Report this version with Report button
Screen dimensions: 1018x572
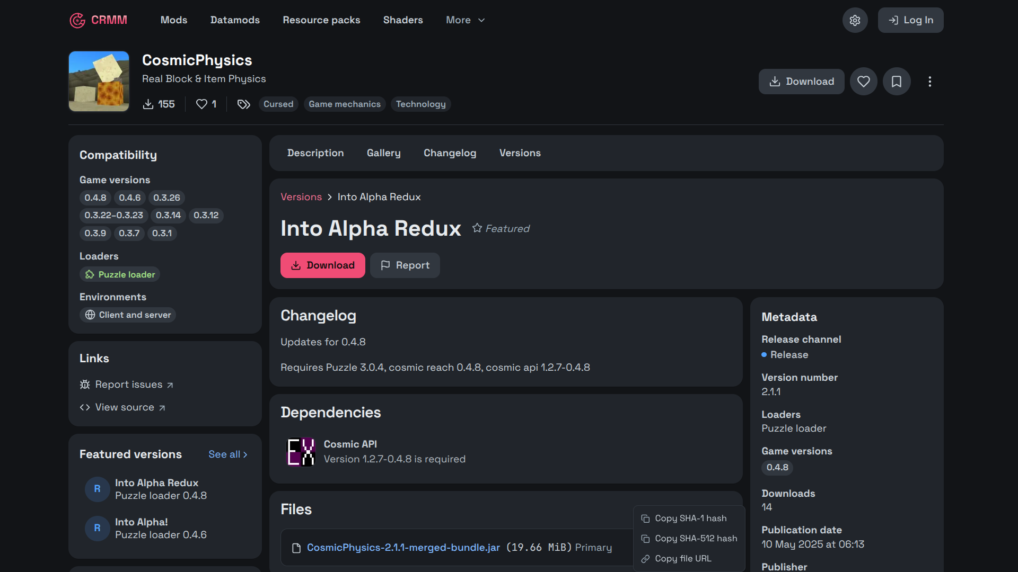[405, 265]
